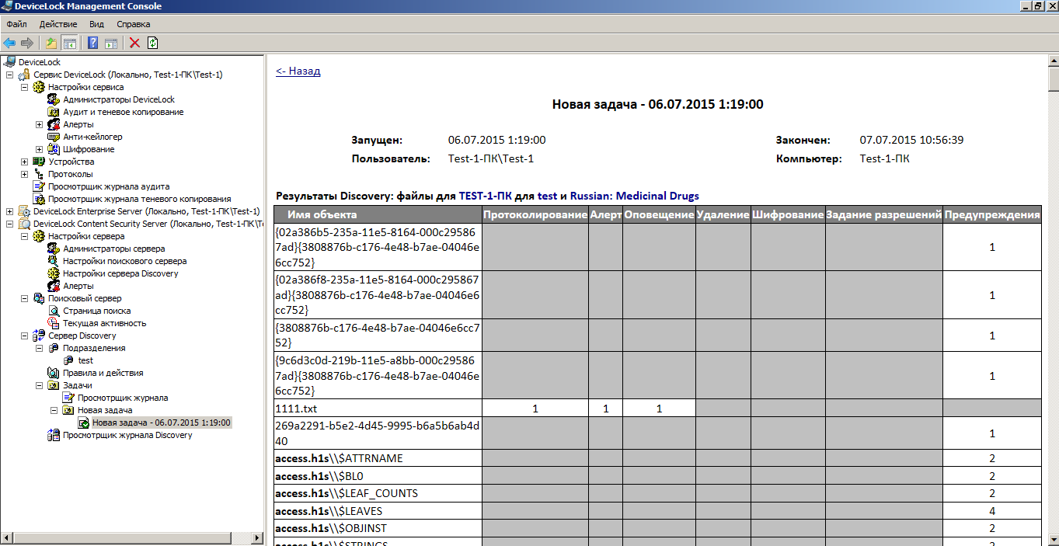
Task: Click the Оповещение value 1 for 1111.txt
Action: [x=659, y=408]
